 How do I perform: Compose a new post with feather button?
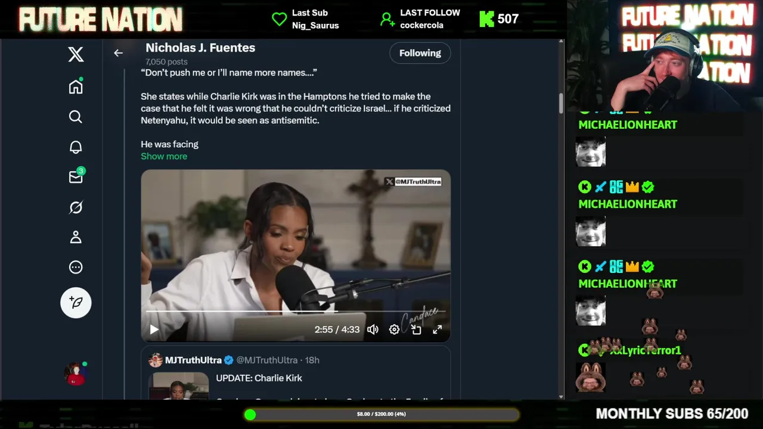(76, 303)
